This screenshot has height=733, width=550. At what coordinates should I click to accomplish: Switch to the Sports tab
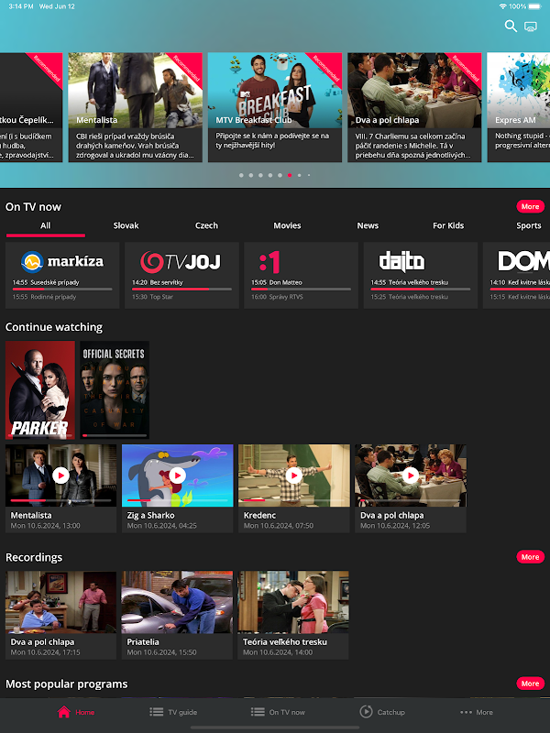(x=529, y=225)
